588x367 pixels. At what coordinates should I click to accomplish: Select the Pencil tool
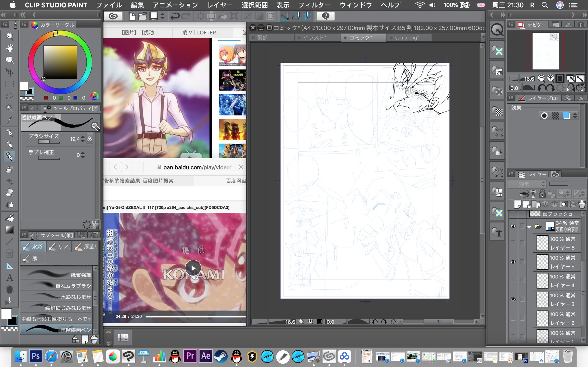point(10,145)
